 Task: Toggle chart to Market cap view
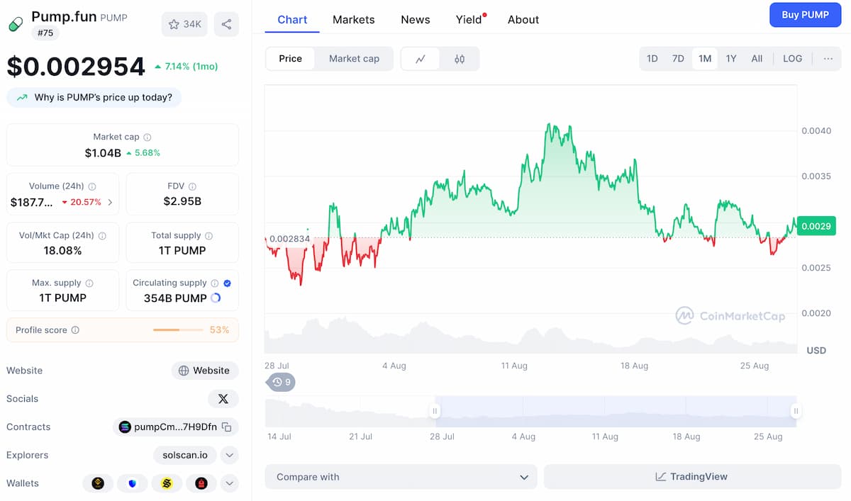click(x=354, y=59)
